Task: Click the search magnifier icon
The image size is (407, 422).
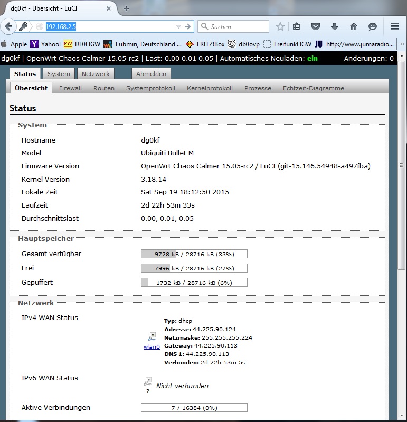Action: (x=204, y=26)
